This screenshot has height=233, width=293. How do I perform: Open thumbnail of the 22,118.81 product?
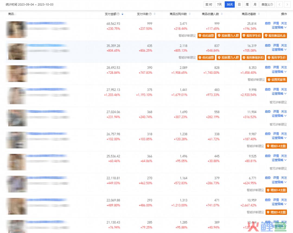[17, 184]
